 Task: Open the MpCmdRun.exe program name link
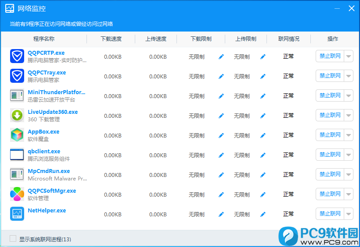[x=49, y=171]
